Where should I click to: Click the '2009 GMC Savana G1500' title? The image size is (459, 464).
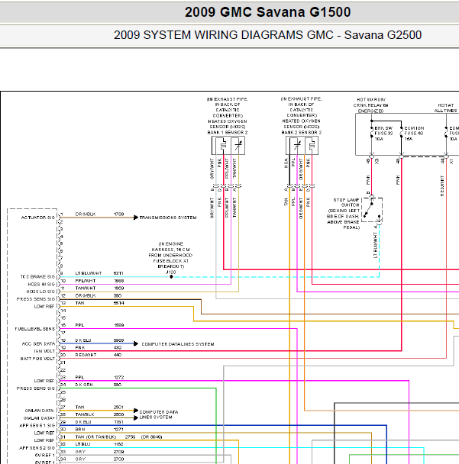click(x=268, y=12)
